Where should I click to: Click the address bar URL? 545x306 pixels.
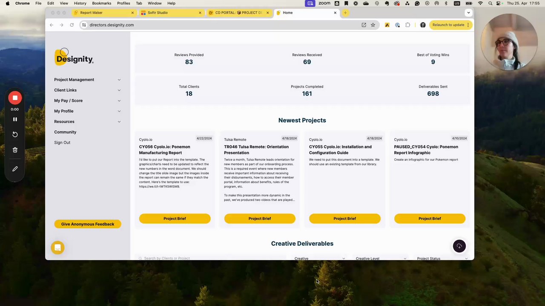112,25
